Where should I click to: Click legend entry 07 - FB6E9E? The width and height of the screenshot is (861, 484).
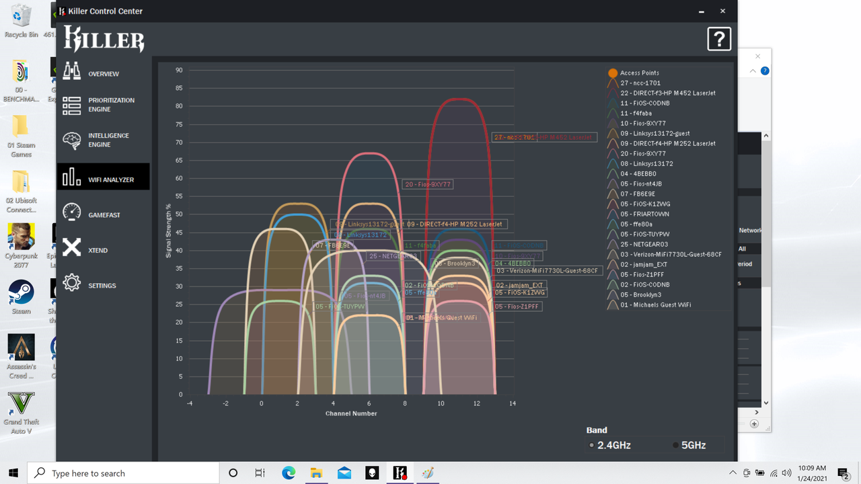tap(638, 194)
